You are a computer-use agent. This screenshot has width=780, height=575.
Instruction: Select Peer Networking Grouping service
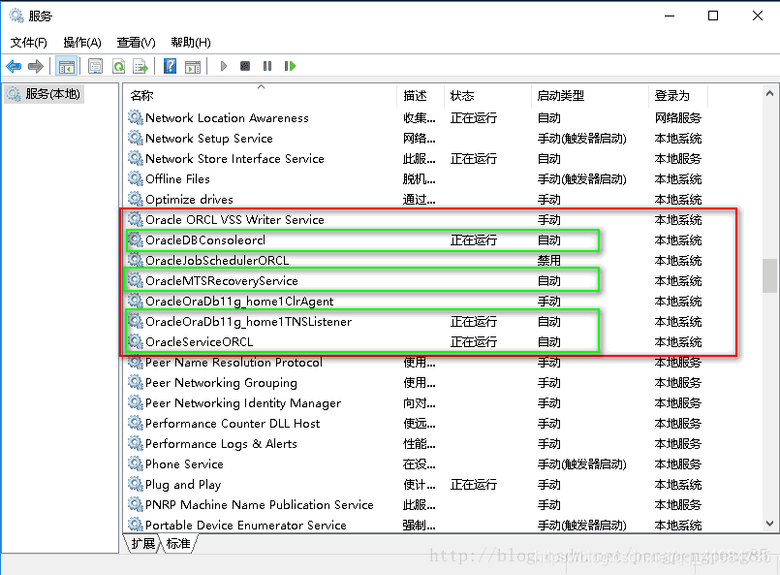tap(416, 383)
